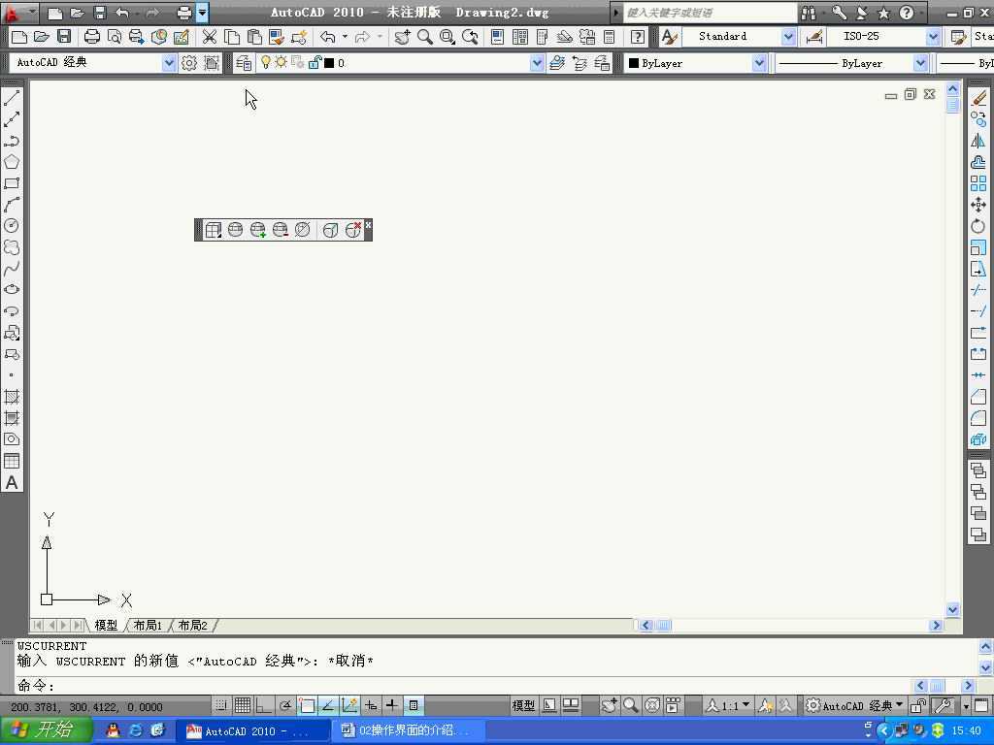Image resolution: width=994 pixels, height=745 pixels.
Task: Click the search keyword input field
Action: (710, 12)
